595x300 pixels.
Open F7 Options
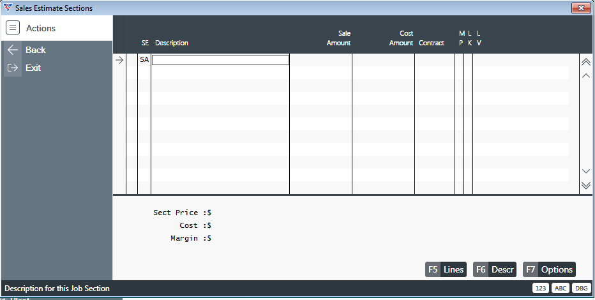549,269
